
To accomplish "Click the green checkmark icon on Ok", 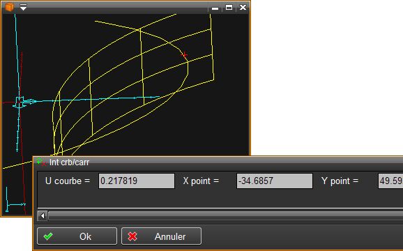I will point(48,236).
